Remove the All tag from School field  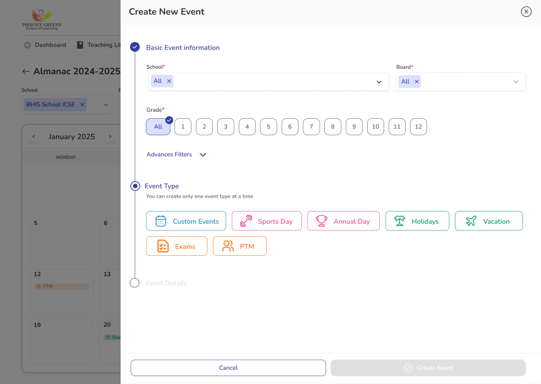tap(169, 81)
